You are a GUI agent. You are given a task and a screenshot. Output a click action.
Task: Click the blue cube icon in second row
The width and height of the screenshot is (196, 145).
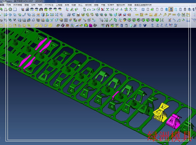tap(43, 15)
